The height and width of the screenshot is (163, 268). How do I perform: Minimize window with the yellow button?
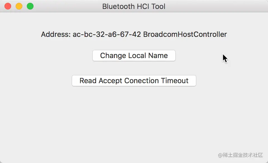pyautogui.click(x=19, y=6)
